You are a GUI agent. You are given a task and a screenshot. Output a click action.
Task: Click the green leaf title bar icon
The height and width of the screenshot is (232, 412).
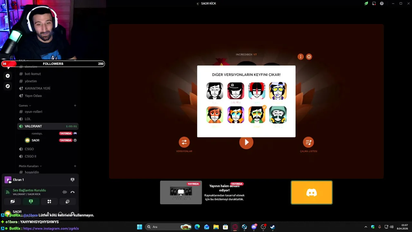(x=366, y=4)
